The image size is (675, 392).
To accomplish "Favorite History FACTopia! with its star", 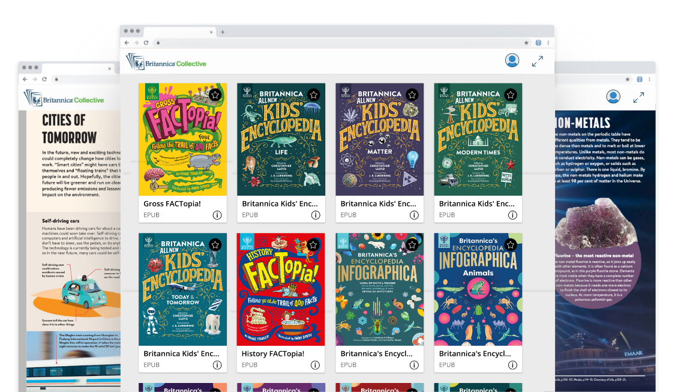I will tap(313, 245).
